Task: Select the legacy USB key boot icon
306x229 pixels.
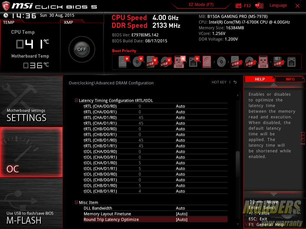Action: [263, 62]
